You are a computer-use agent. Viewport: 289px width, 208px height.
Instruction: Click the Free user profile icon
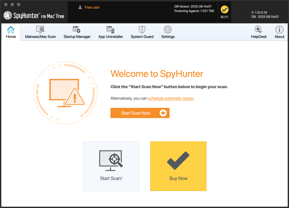pos(80,7)
